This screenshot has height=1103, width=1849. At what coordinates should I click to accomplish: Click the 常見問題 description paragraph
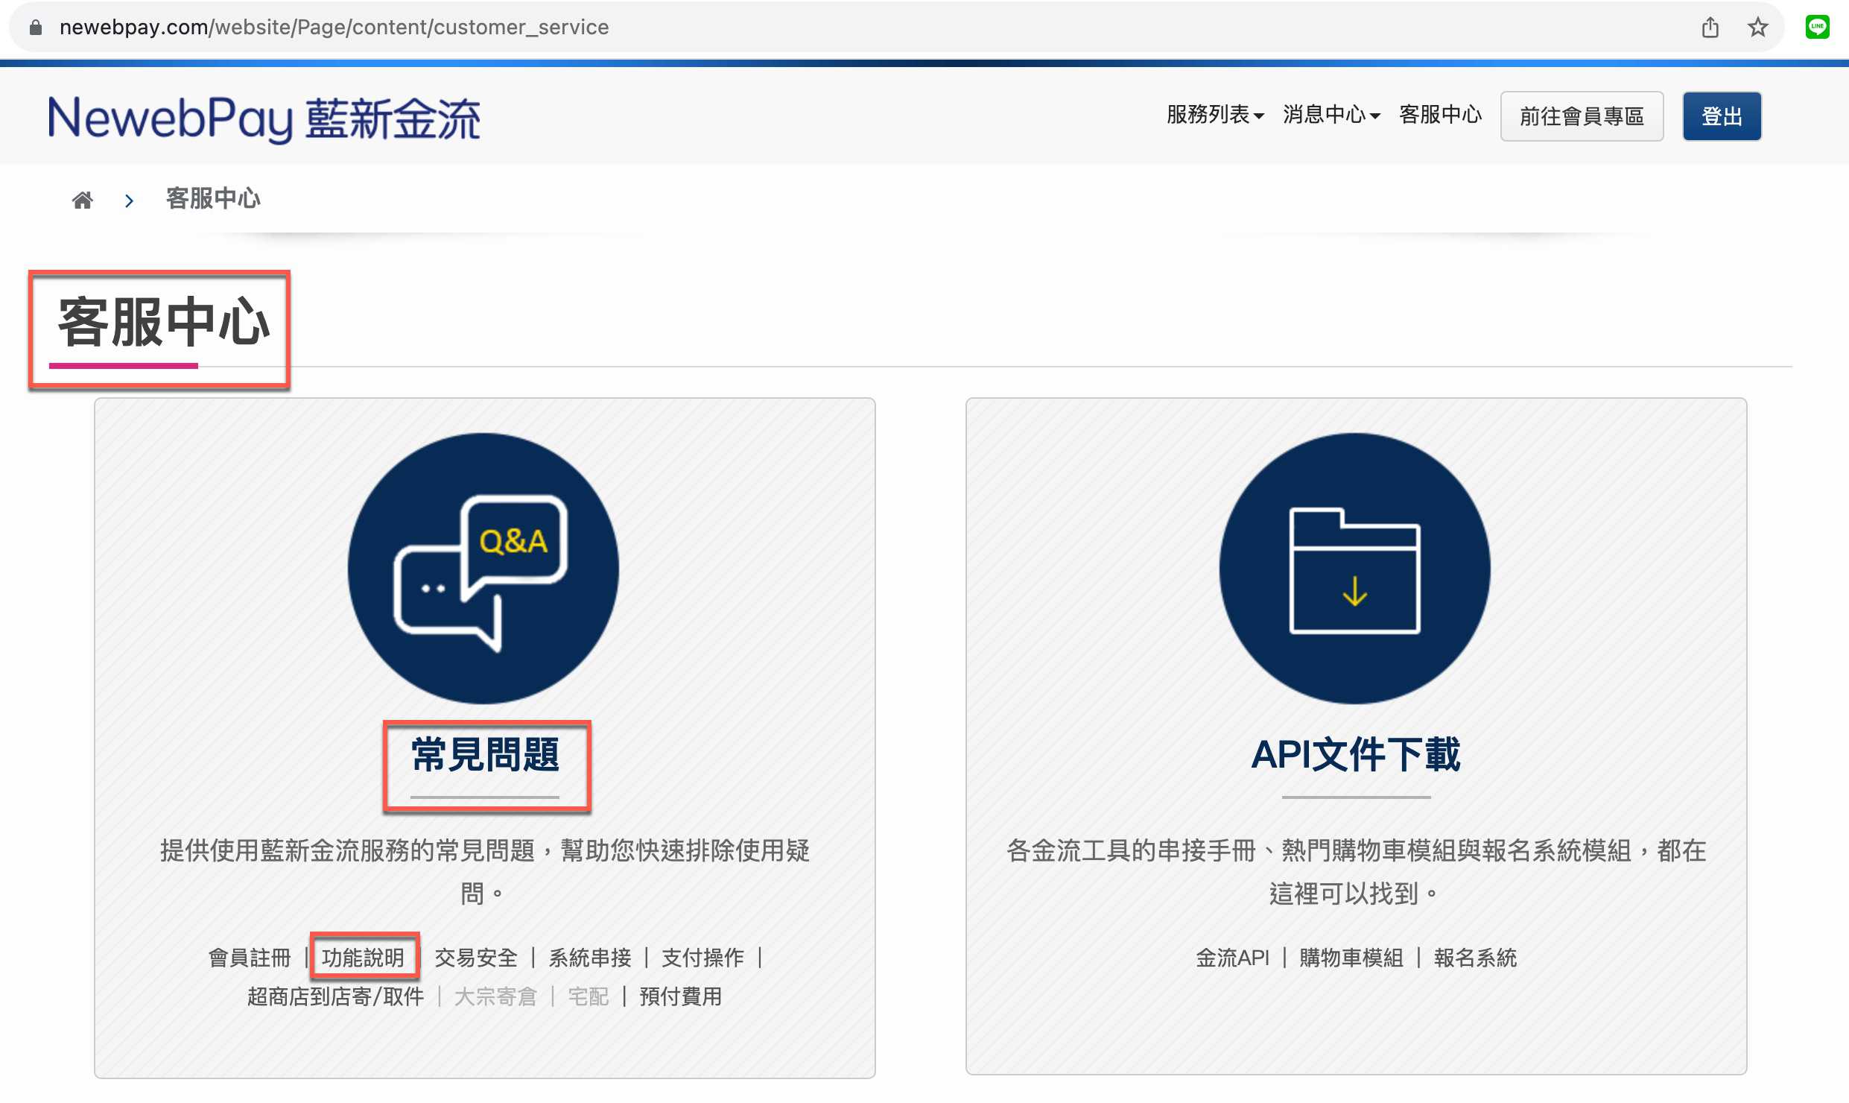(484, 872)
